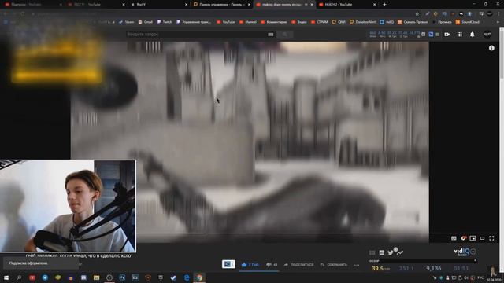Open the YouTube bookmark

click(226, 22)
